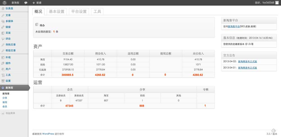The height and width of the screenshot is (137, 281).
Task: Click the 交易总额 column header
Action: (x=68, y=54)
